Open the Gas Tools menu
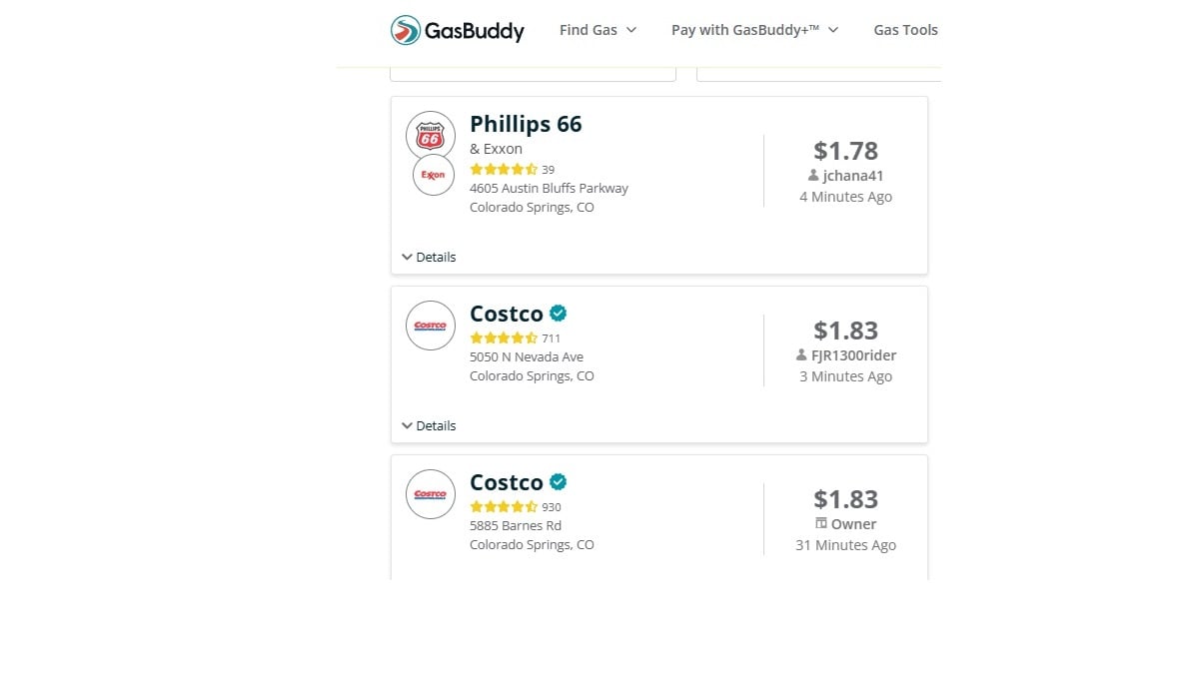This screenshot has width=1199, height=674. click(x=905, y=30)
